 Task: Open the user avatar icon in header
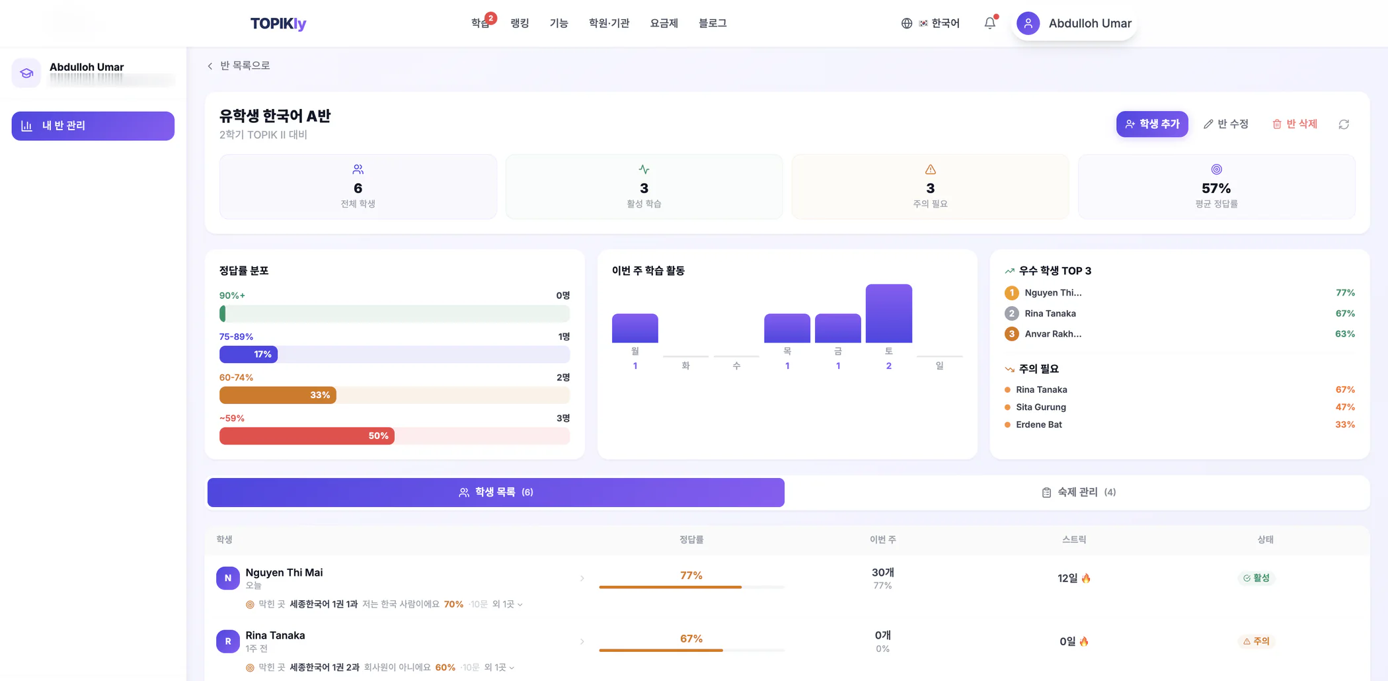tap(1028, 23)
